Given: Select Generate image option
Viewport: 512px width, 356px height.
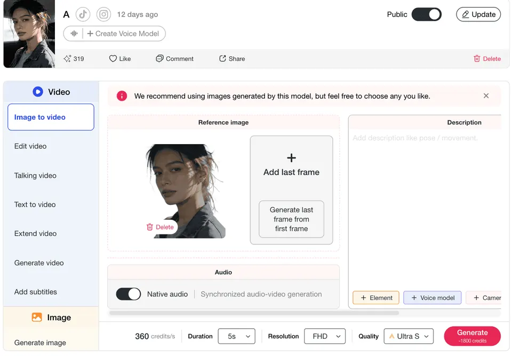Looking at the screenshot, I should pos(40,343).
